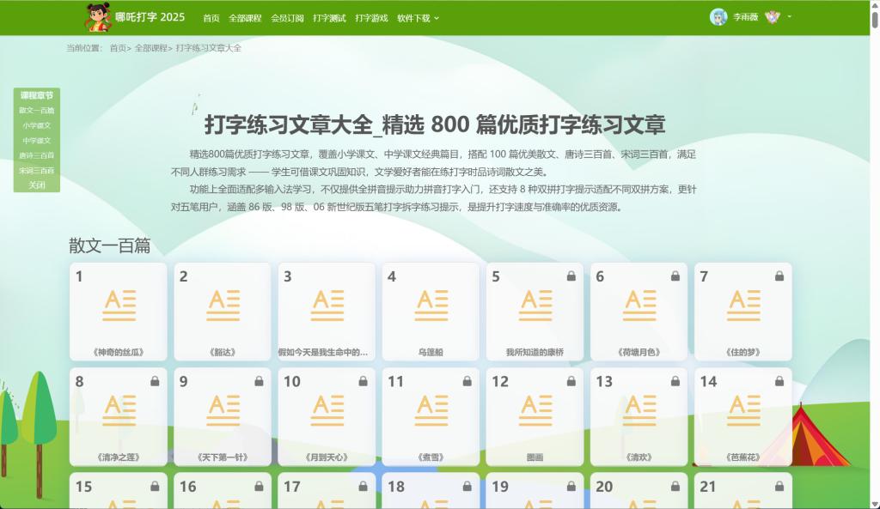The height and width of the screenshot is (509, 880).
Task: Close the 课程章节 sidebar panel
Action: 37,185
